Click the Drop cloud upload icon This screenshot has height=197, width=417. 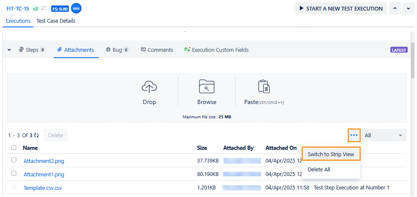pyautogui.click(x=149, y=87)
